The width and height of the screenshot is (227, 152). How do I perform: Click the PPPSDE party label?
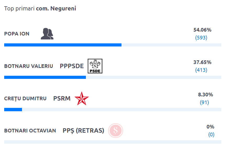click(72, 66)
